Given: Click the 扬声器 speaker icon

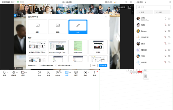Looking at the screenshot, I should coord(14,73).
